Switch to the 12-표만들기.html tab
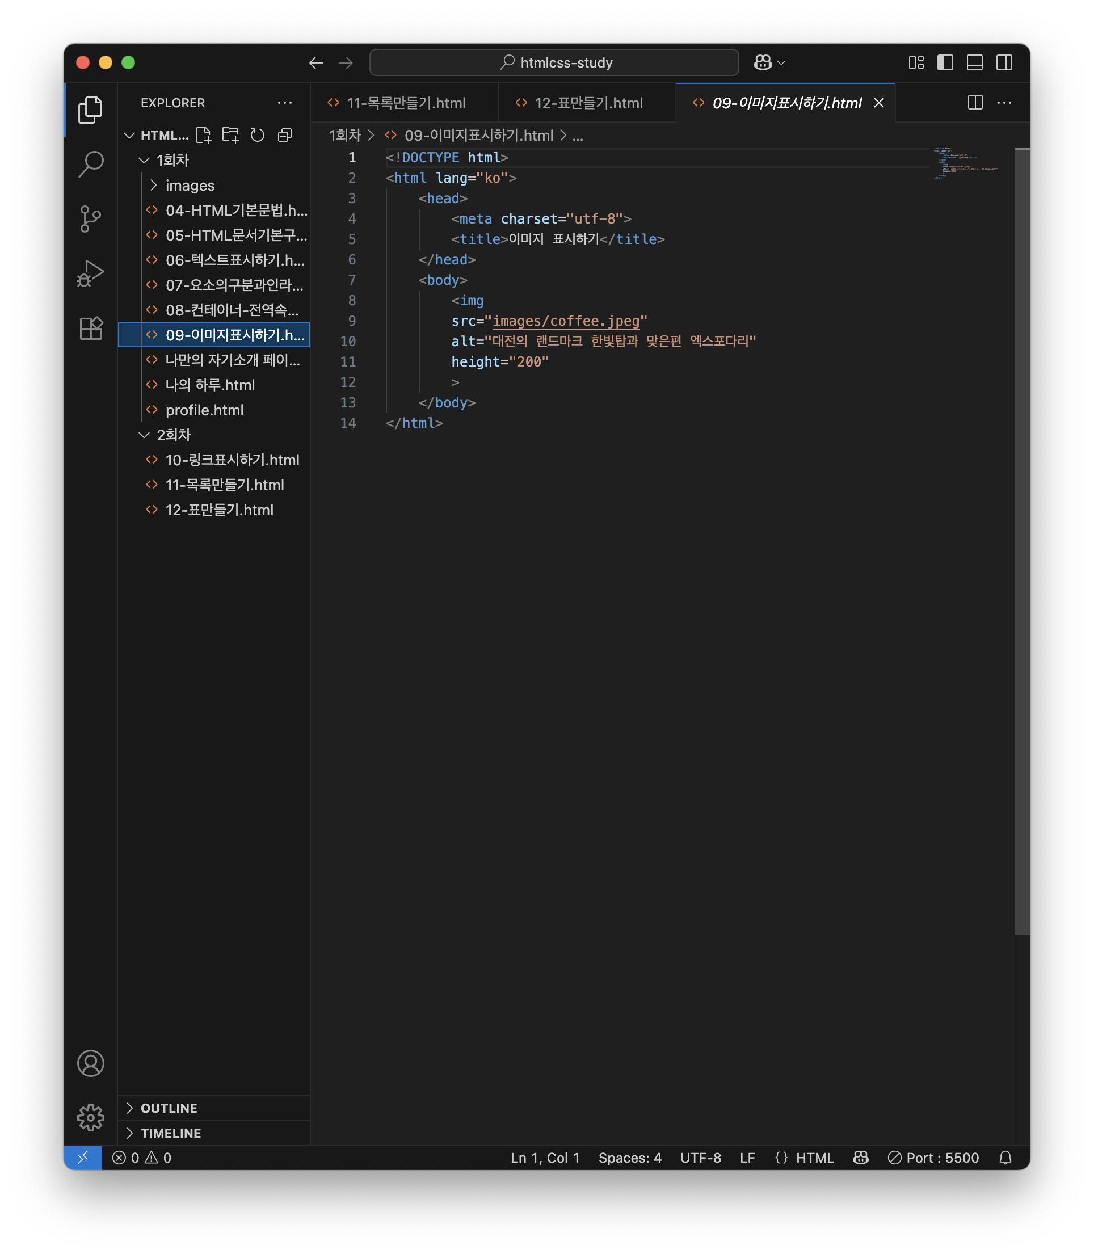The width and height of the screenshot is (1094, 1254). click(588, 103)
